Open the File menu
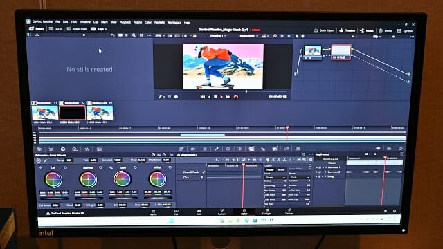 click(58, 21)
